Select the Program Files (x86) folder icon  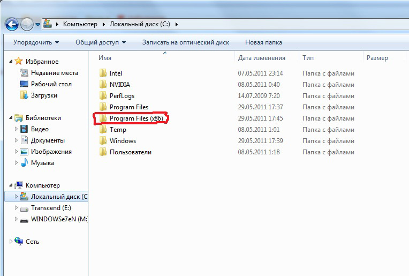pyautogui.click(x=103, y=118)
